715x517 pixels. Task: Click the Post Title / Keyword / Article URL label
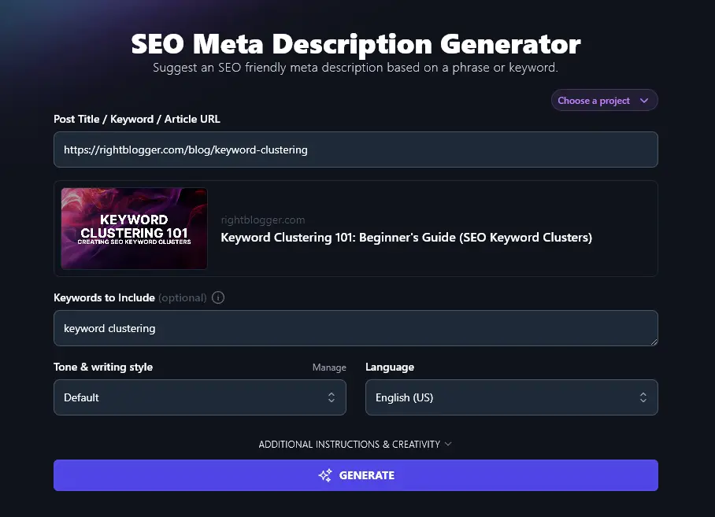click(x=137, y=119)
